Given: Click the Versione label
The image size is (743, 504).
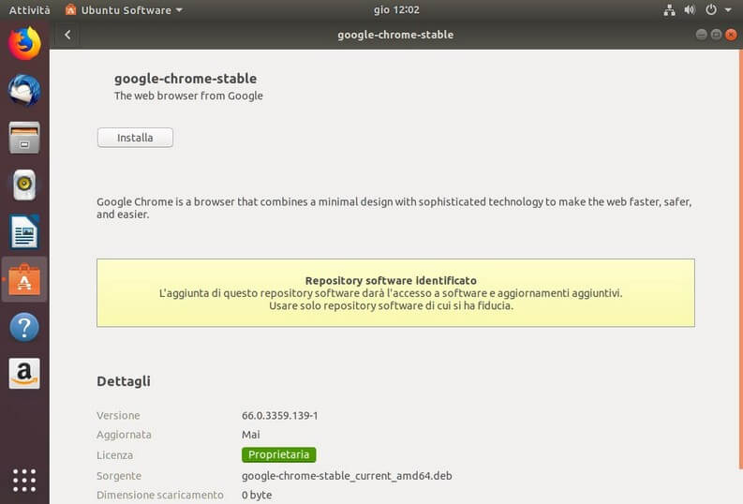Looking at the screenshot, I should click(x=118, y=415).
